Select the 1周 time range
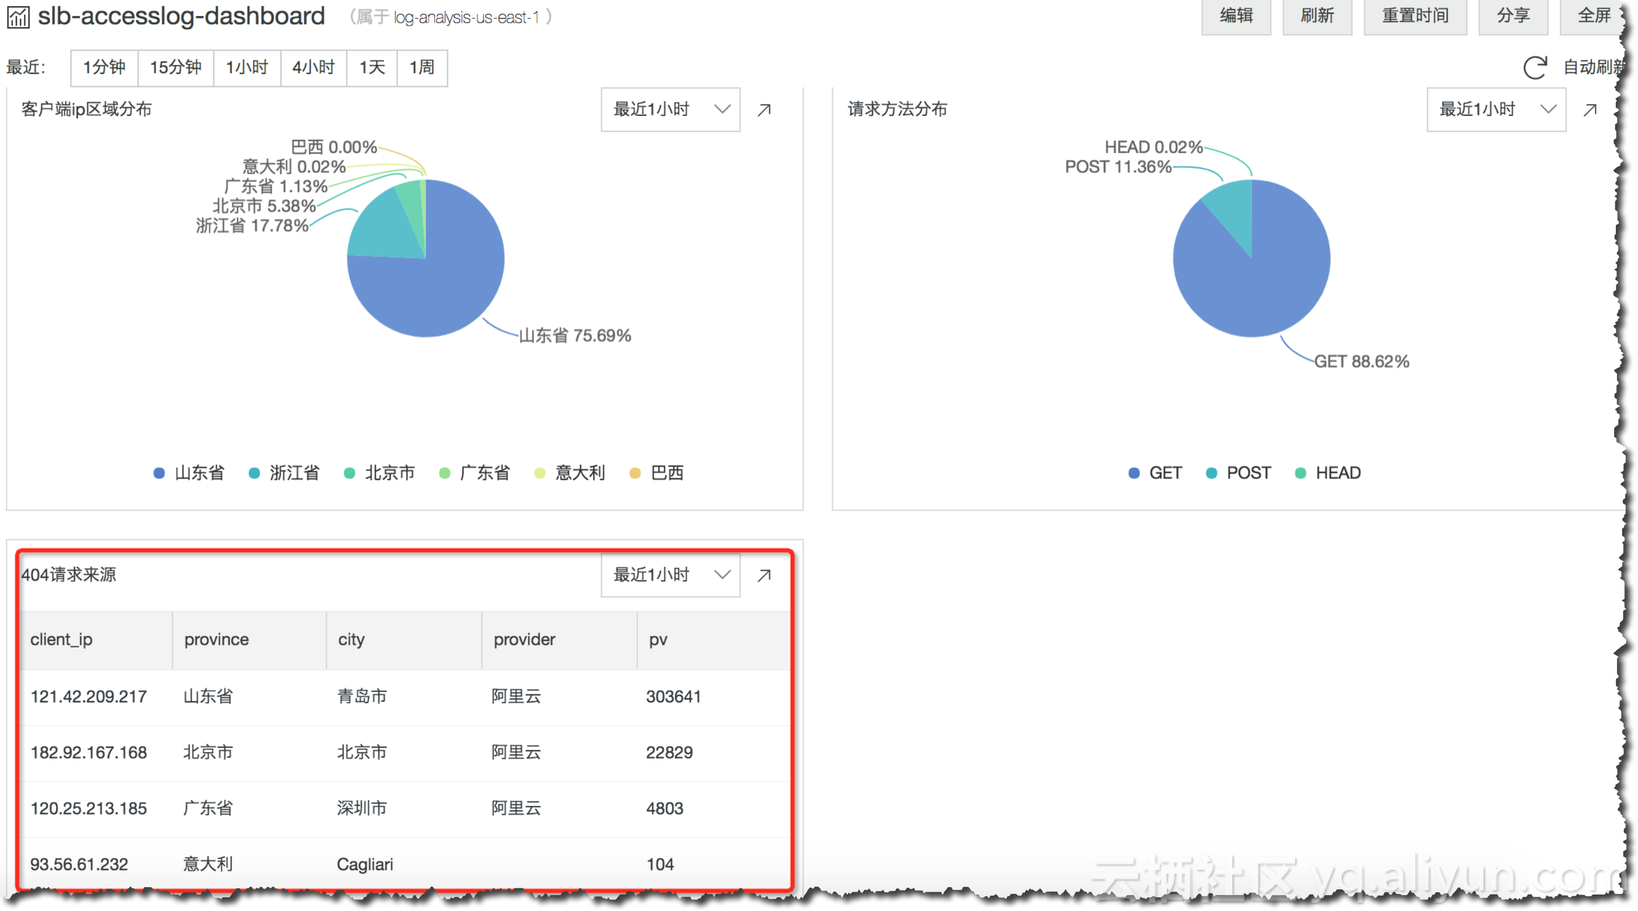 point(421,68)
